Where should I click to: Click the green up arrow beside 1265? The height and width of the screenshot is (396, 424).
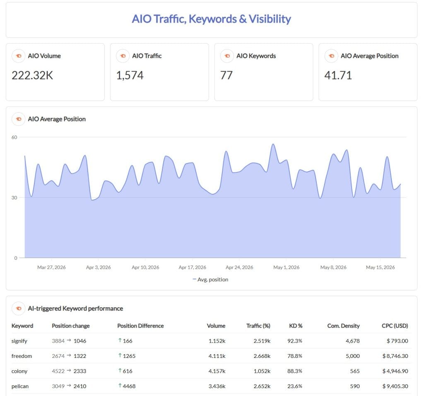pos(120,355)
